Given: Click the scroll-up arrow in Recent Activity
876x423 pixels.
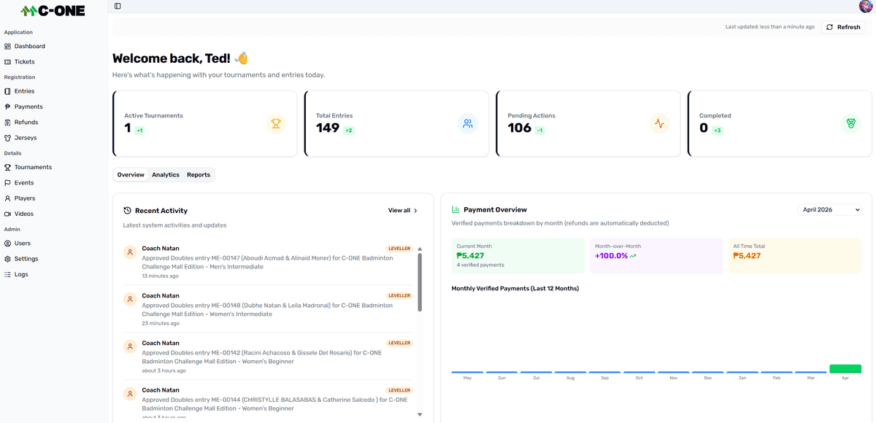Looking at the screenshot, I should (420, 249).
